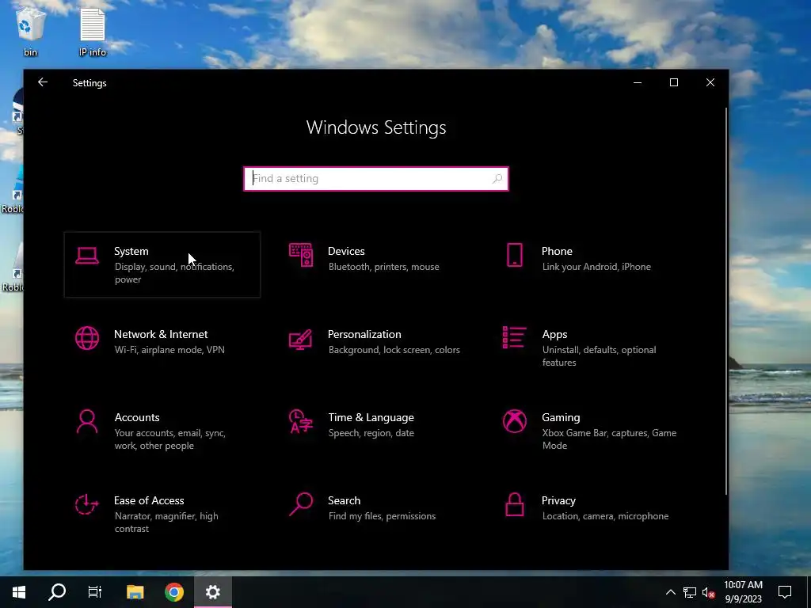
Task: Select the recycle bin desktop icon
Action: (x=31, y=31)
